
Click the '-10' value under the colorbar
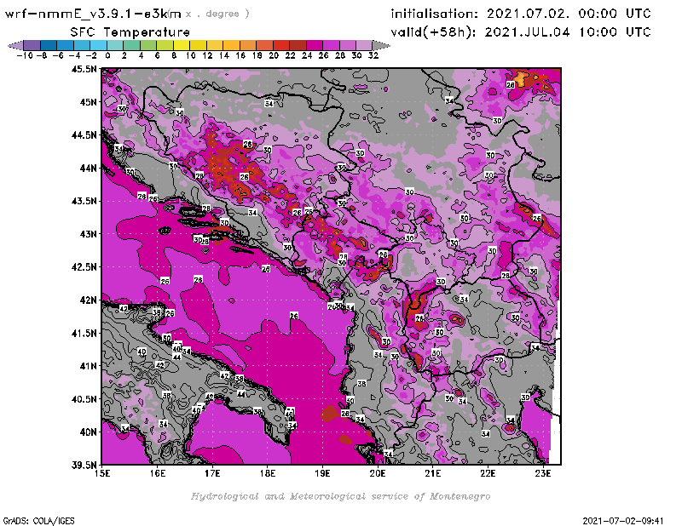coord(25,55)
